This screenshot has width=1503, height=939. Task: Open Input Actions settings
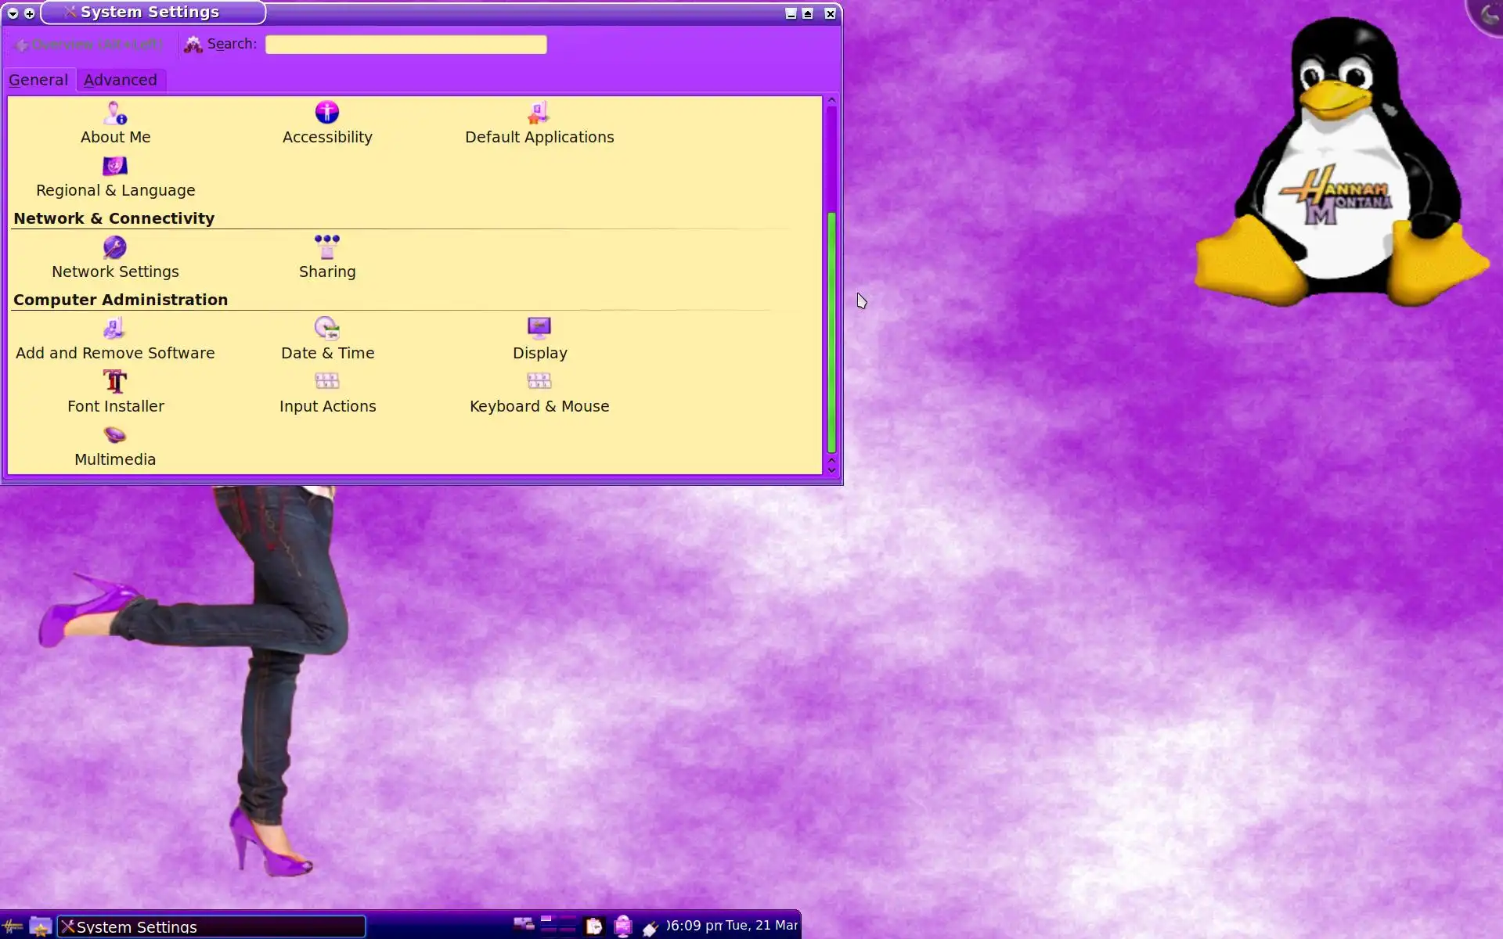(x=326, y=394)
